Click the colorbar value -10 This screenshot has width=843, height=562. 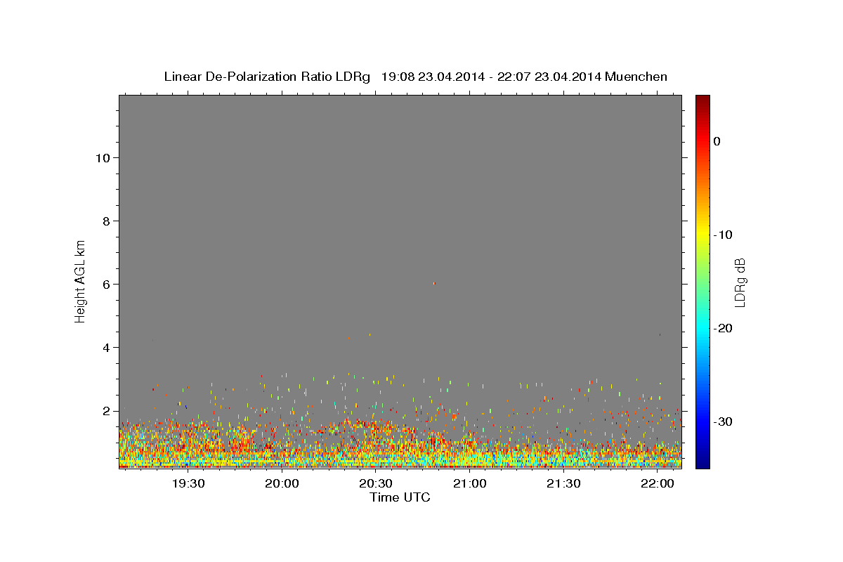coord(722,235)
